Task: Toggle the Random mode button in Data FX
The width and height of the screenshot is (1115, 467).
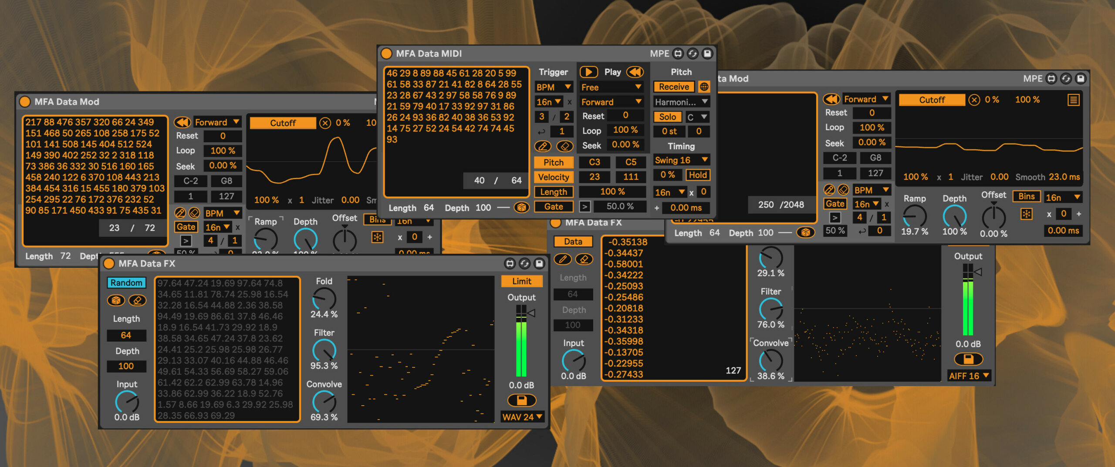Action: 126,283
